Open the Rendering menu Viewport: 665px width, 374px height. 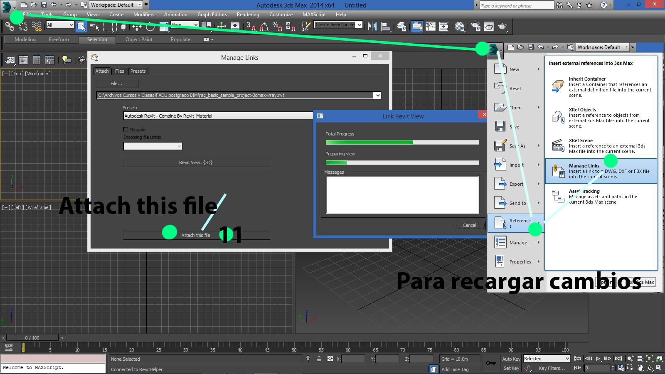click(248, 15)
